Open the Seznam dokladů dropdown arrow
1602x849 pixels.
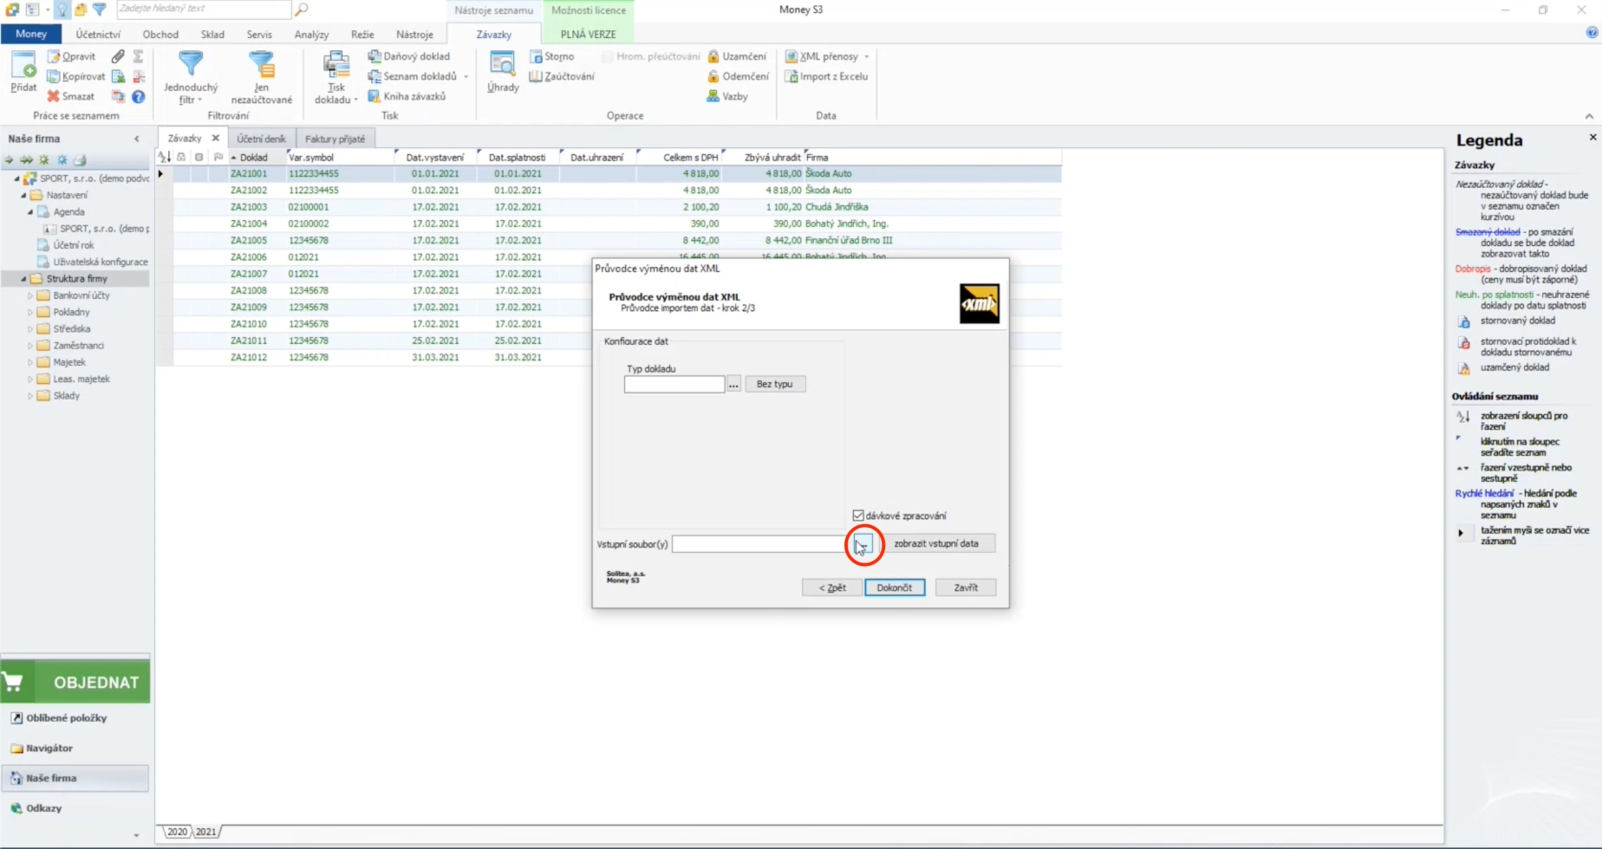coord(466,76)
